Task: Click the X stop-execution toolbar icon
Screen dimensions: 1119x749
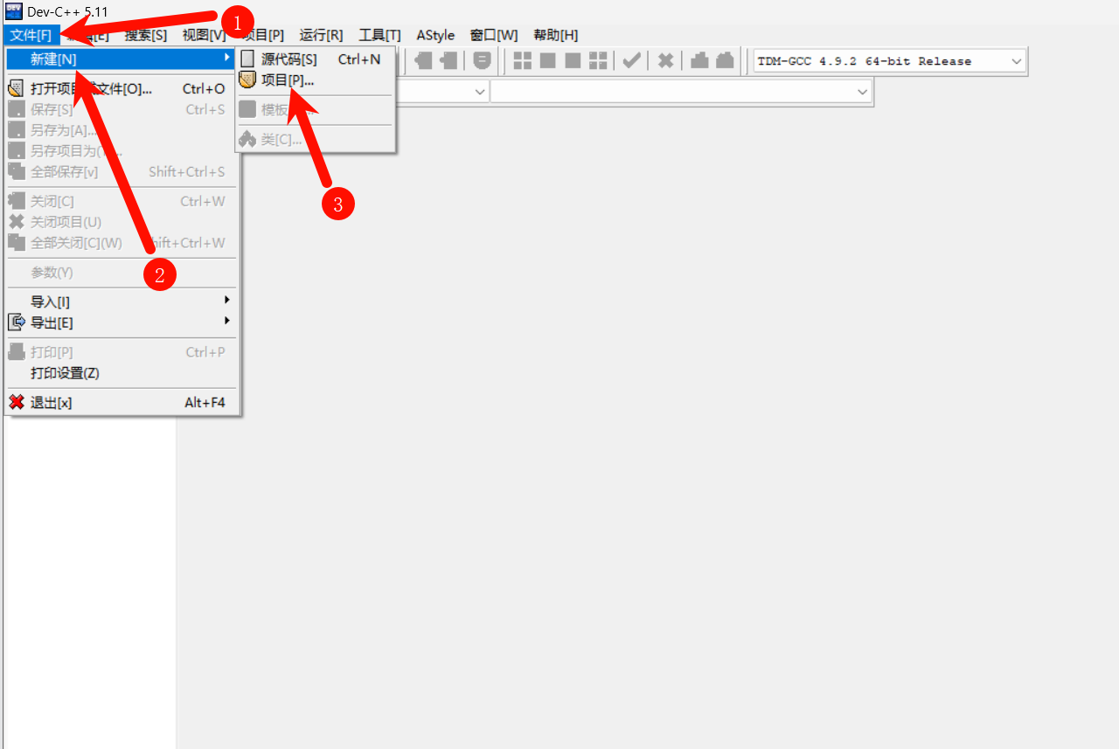Action: pyautogui.click(x=665, y=60)
